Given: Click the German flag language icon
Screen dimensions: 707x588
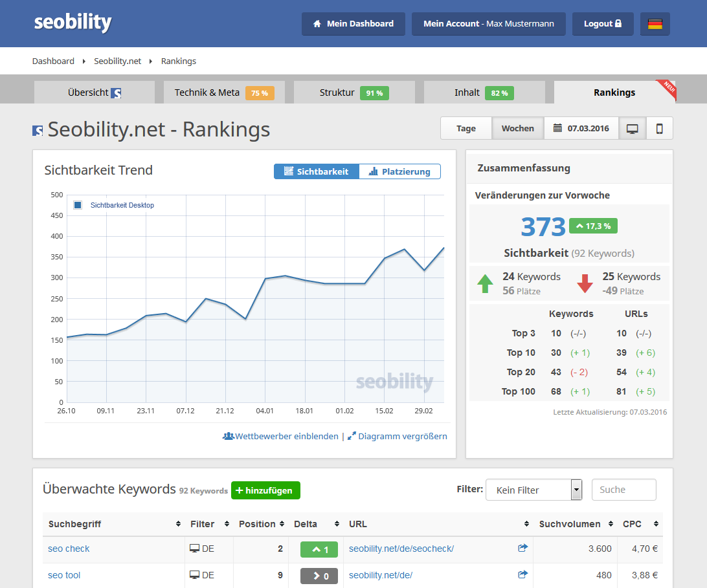Looking at the screenshot, I should [x=655, y=23].
